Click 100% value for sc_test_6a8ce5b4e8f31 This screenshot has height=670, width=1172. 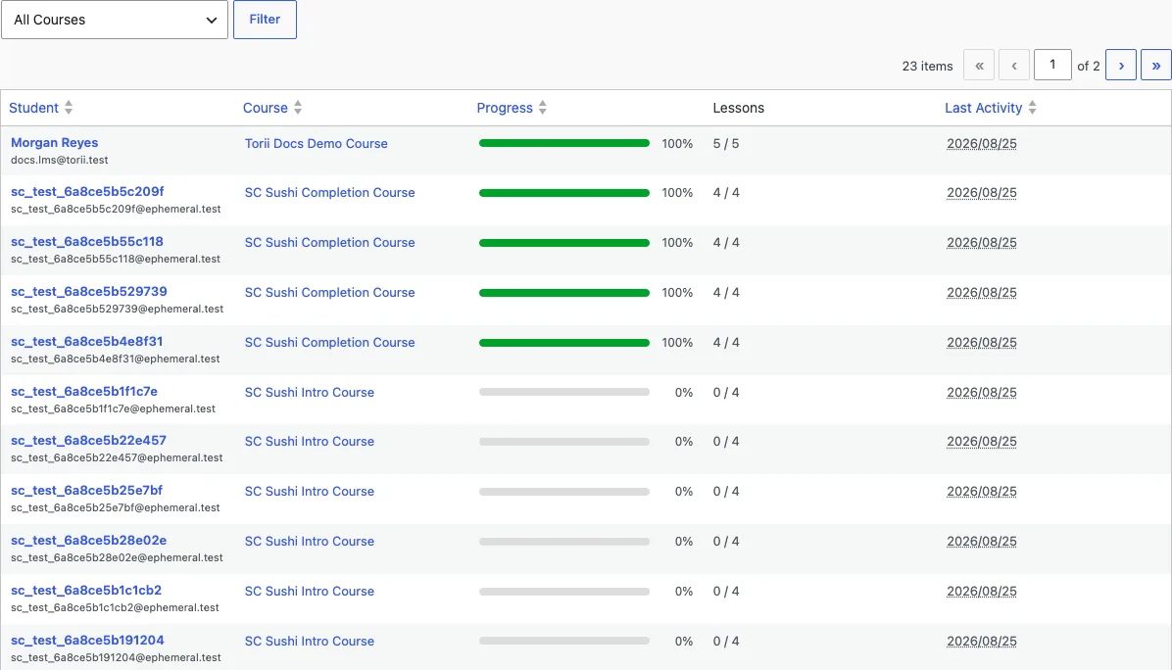point(677,343)
